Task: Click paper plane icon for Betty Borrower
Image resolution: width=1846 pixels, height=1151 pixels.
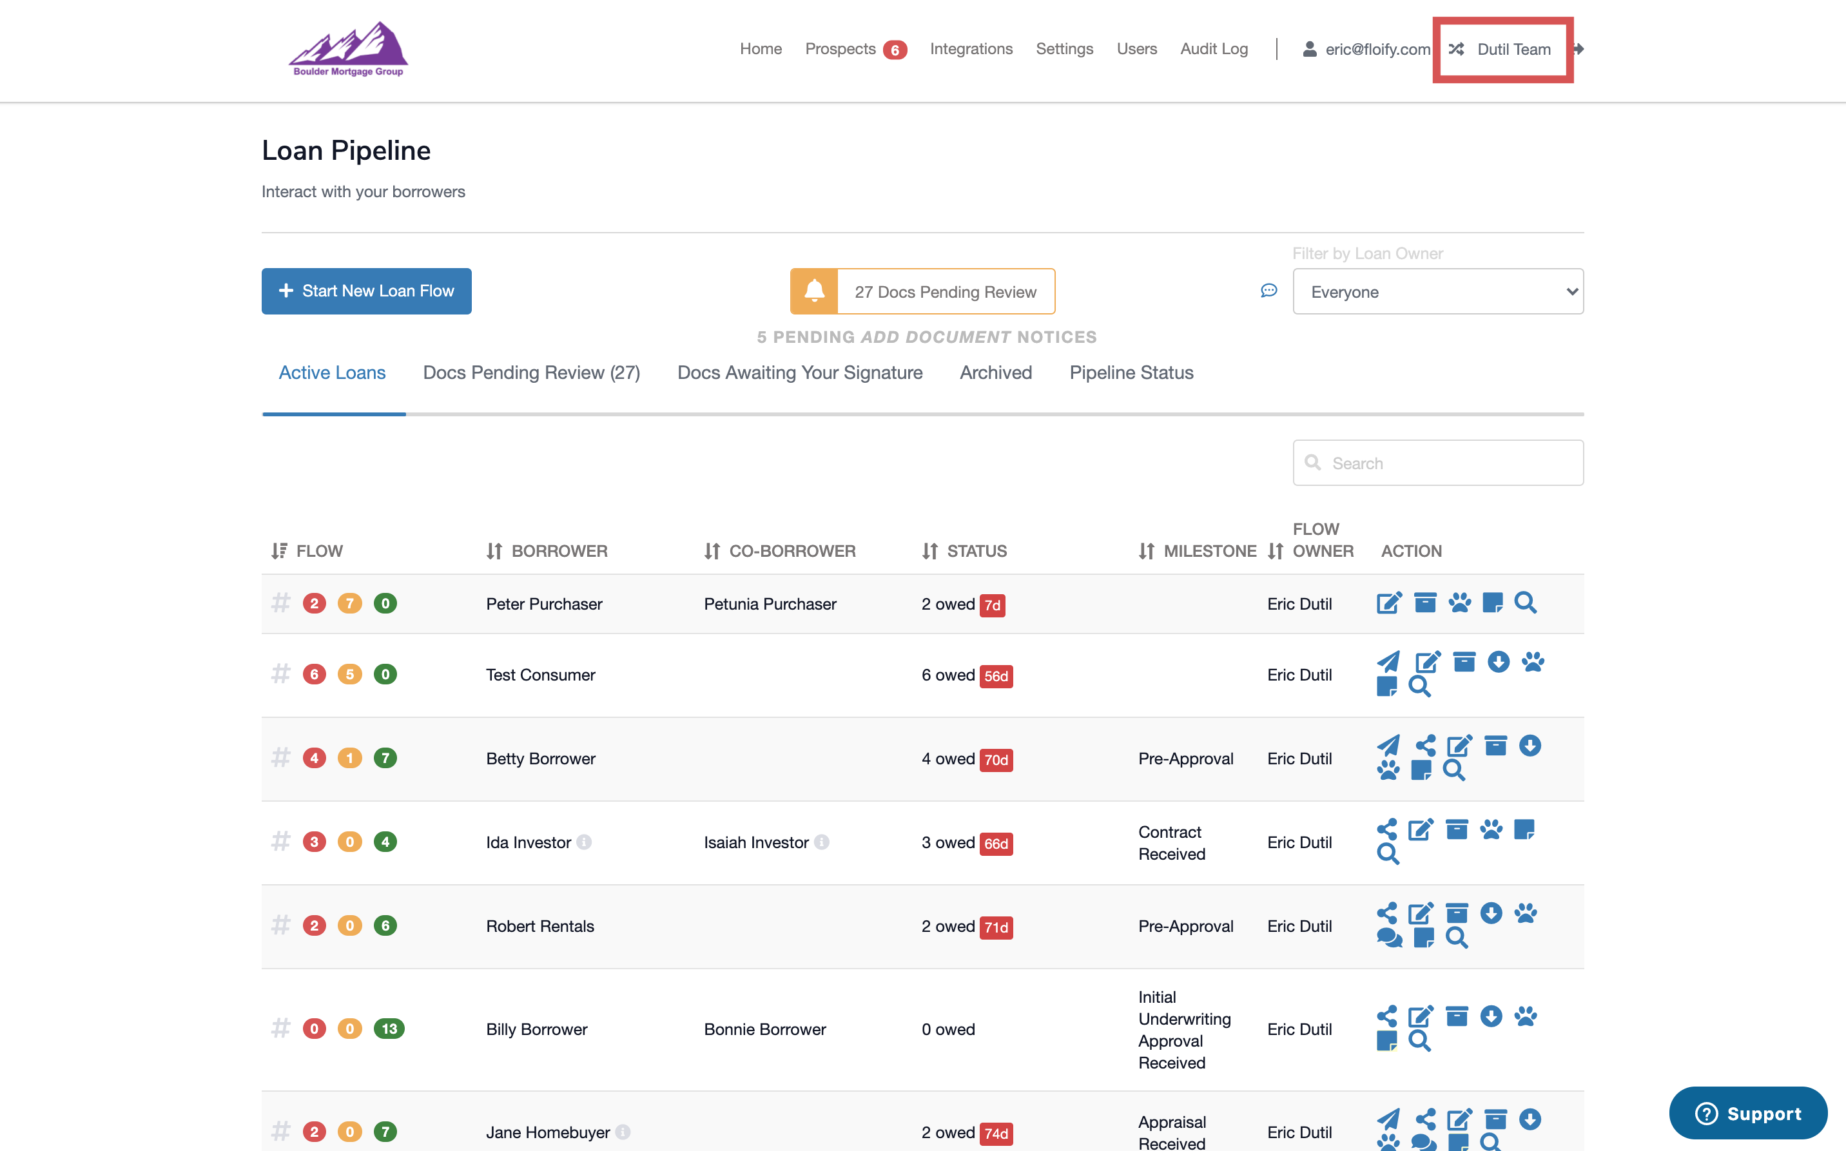Action: (1388, 745)
